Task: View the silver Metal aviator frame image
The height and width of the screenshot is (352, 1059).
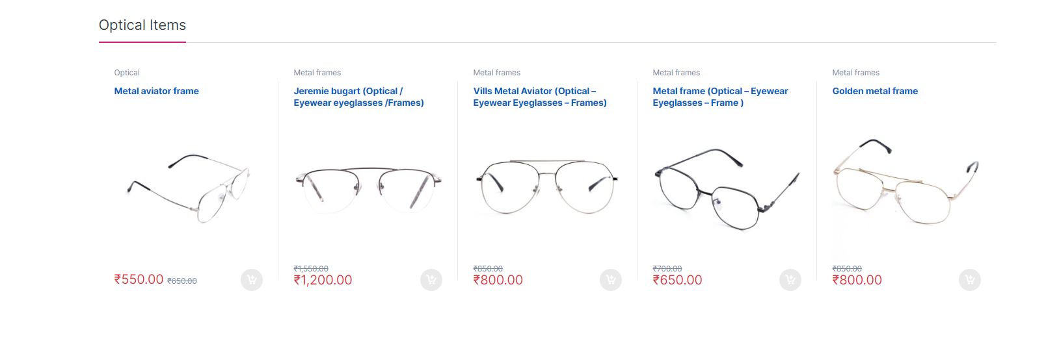Action: [189, 188]
